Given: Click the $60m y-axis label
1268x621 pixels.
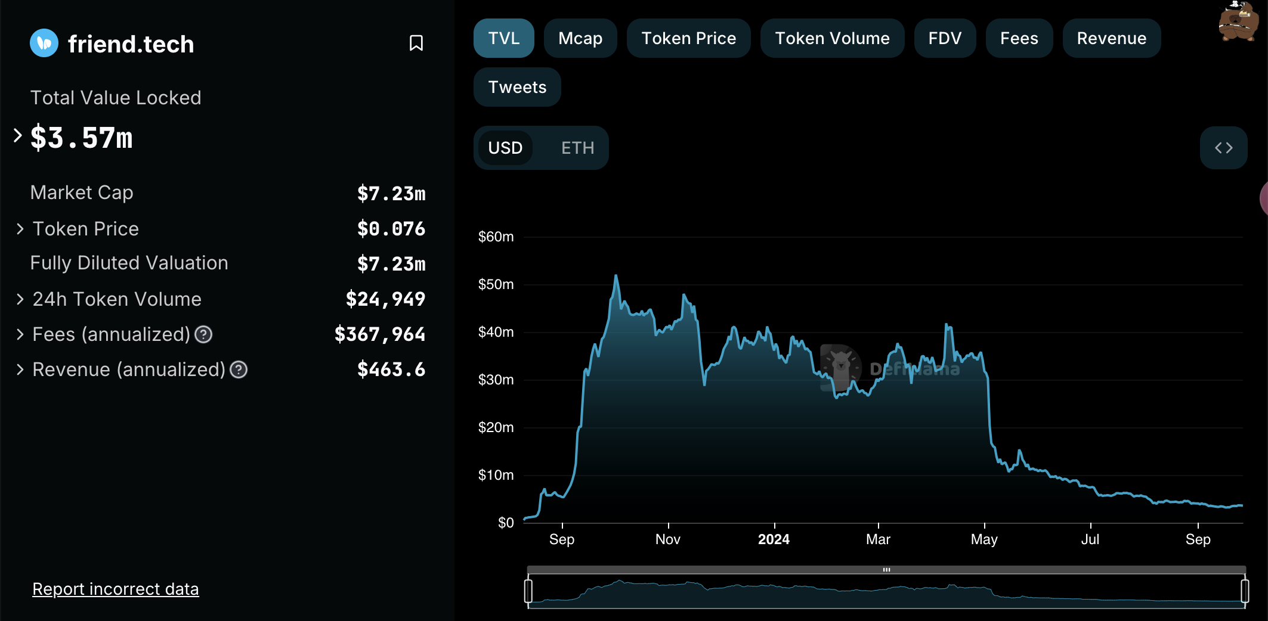Looking at the screenshot, I should pos(496,237).
